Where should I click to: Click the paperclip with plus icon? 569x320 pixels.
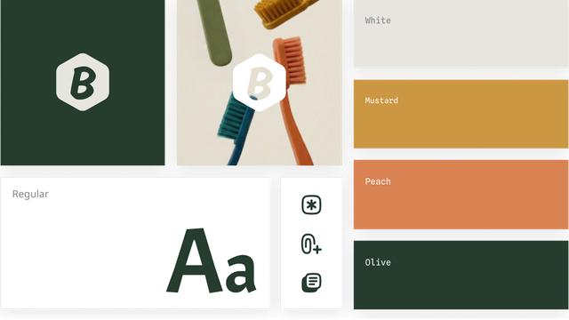pyautogui.click(x=311, y=244)
